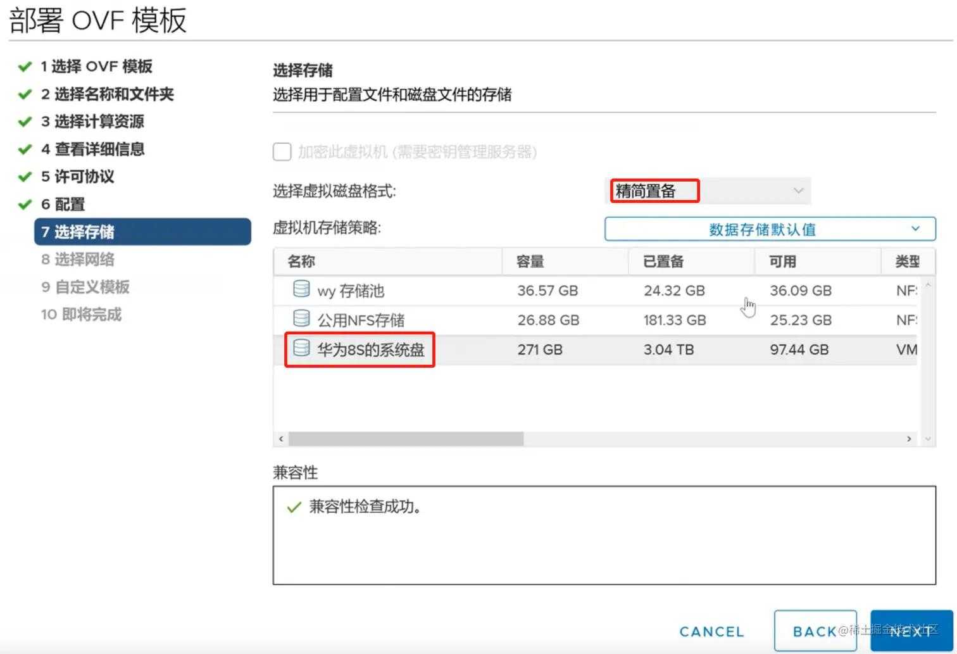
Task: Click the disabled step 10 即将完成
Action: [x=81, y=315]
